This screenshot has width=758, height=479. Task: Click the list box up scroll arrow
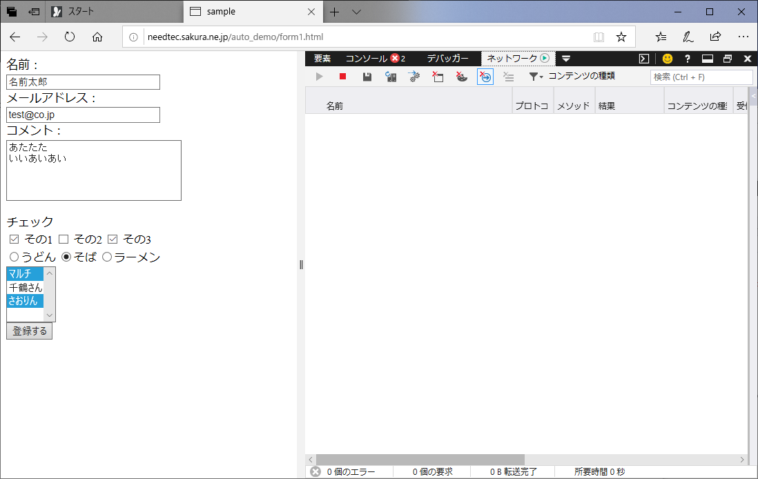[x=49, y=273]
